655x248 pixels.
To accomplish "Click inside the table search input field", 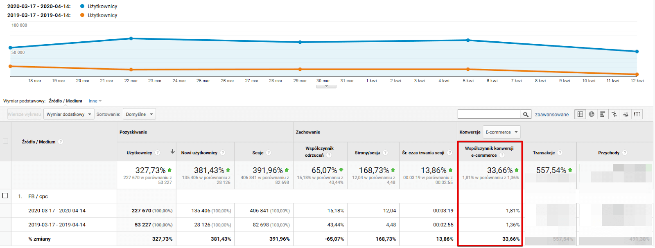I will [489, 114].
